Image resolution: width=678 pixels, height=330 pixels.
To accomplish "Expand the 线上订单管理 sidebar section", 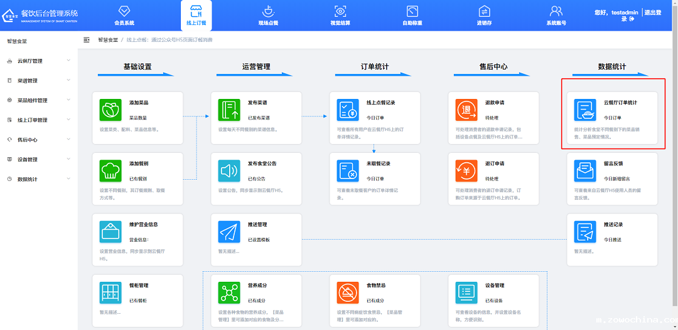I will 38,120.
